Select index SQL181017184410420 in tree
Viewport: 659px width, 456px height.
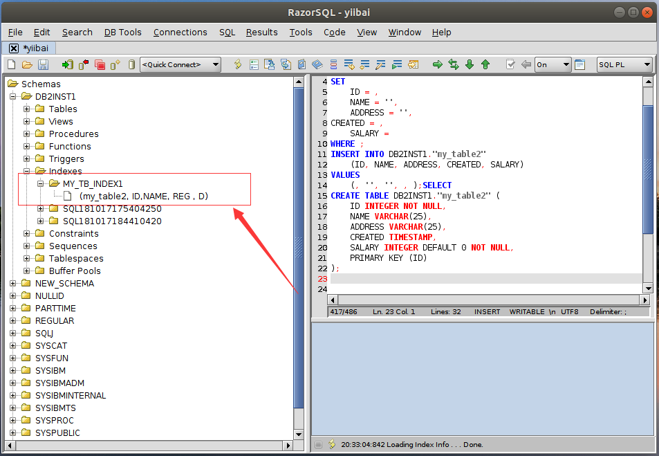111,221
